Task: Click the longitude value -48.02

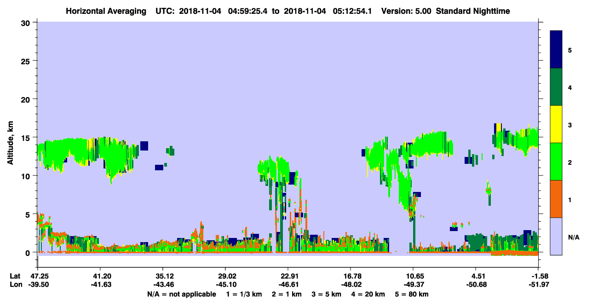Action: (x=351, y=284)
